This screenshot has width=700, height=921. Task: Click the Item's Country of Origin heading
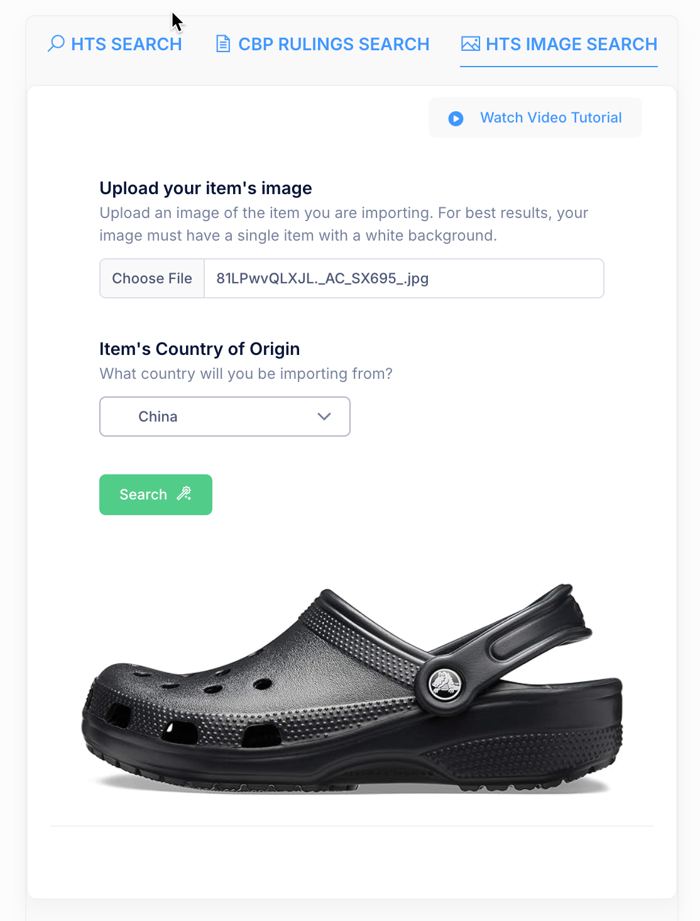199,349
